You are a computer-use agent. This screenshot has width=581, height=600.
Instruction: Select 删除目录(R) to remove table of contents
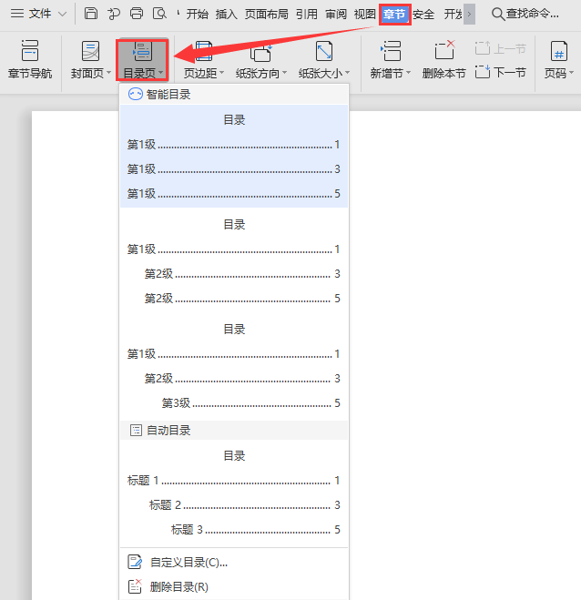(179, 587)
